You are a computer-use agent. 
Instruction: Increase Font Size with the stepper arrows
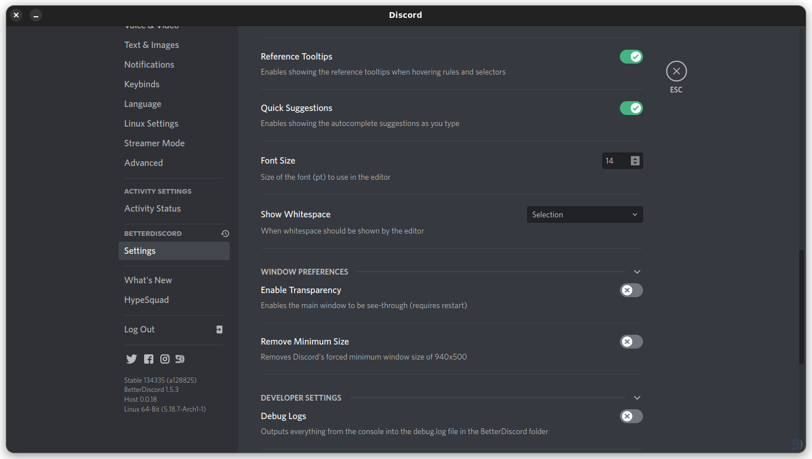635,158
